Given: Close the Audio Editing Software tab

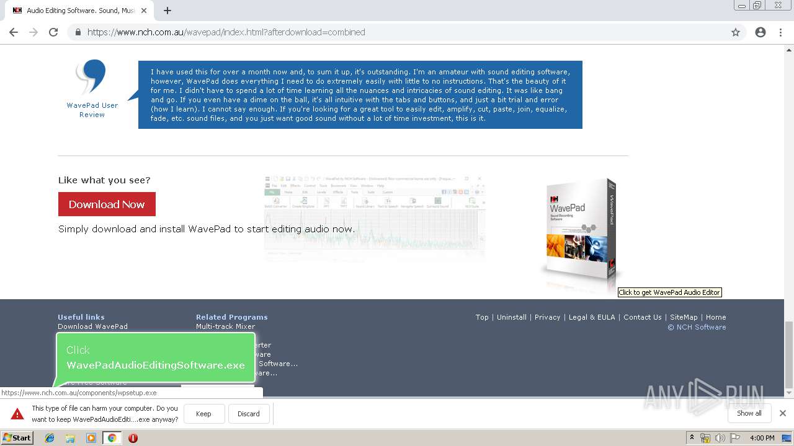Looking at the screenshot, I should coord(144,11).
